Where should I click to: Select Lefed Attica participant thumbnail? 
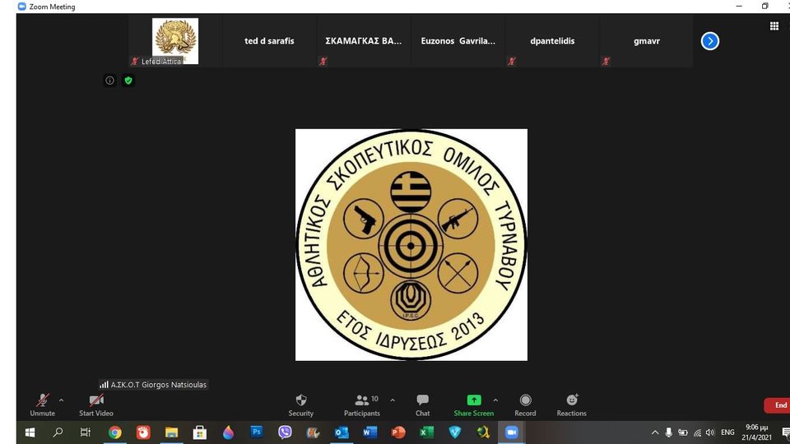point(174,41)
